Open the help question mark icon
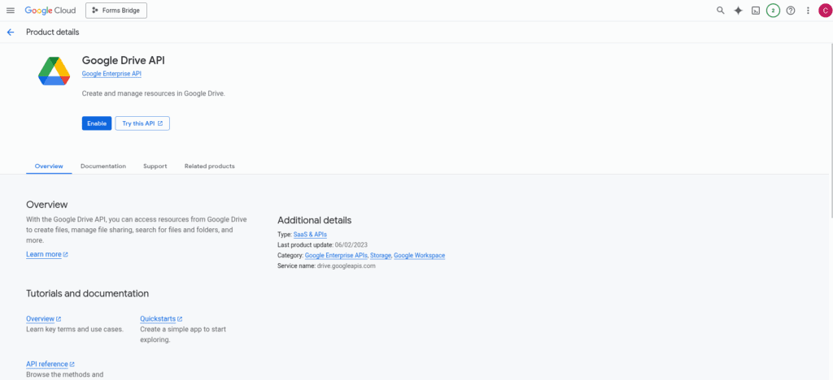The height and width of the screenshot is (380, 833). pyautogui.click(x=791, y=11)
